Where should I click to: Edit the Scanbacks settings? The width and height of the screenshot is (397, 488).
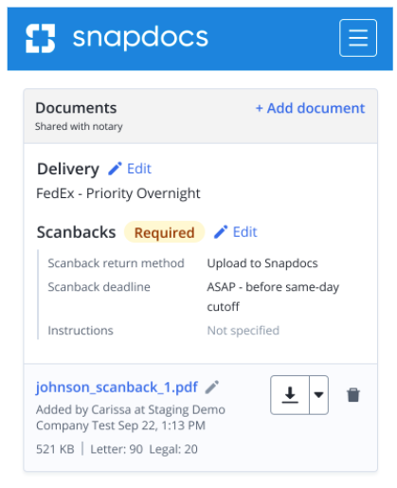coord(244,232)
